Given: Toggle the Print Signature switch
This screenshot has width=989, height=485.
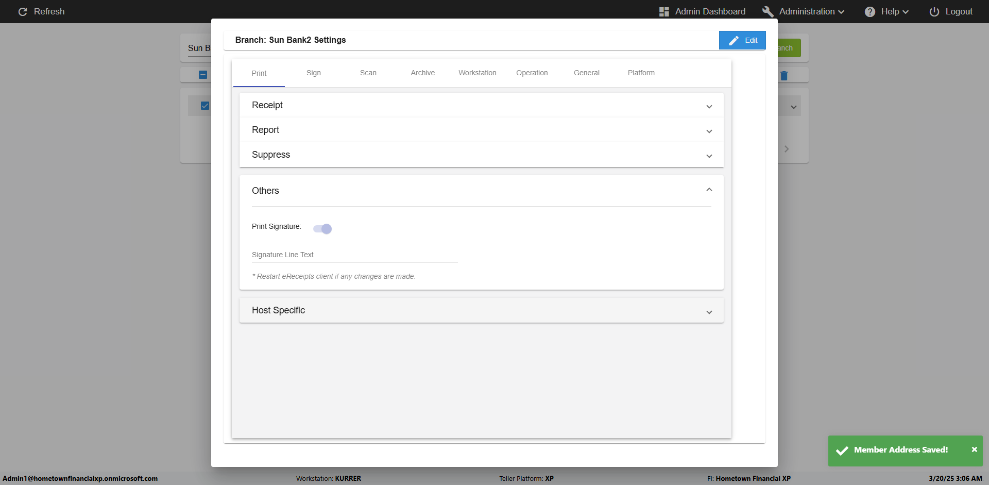Looking at the screenshot, I should tap(323, 229).
